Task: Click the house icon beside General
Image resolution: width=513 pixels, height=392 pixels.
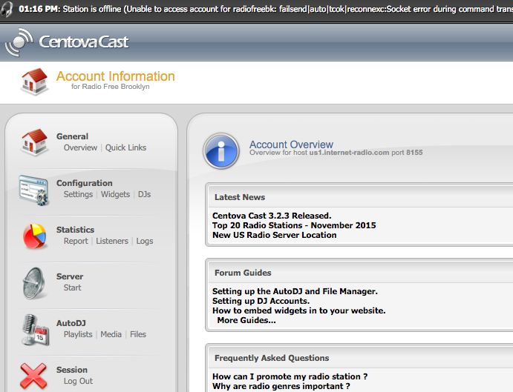Action: (x=33, y=142)
